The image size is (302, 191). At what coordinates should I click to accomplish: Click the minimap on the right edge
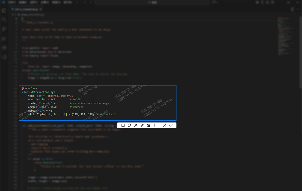click(x=285, y=35)
